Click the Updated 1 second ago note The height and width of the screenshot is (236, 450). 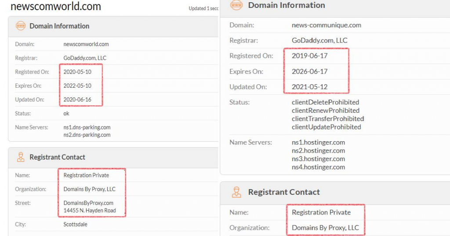[203, 9]
